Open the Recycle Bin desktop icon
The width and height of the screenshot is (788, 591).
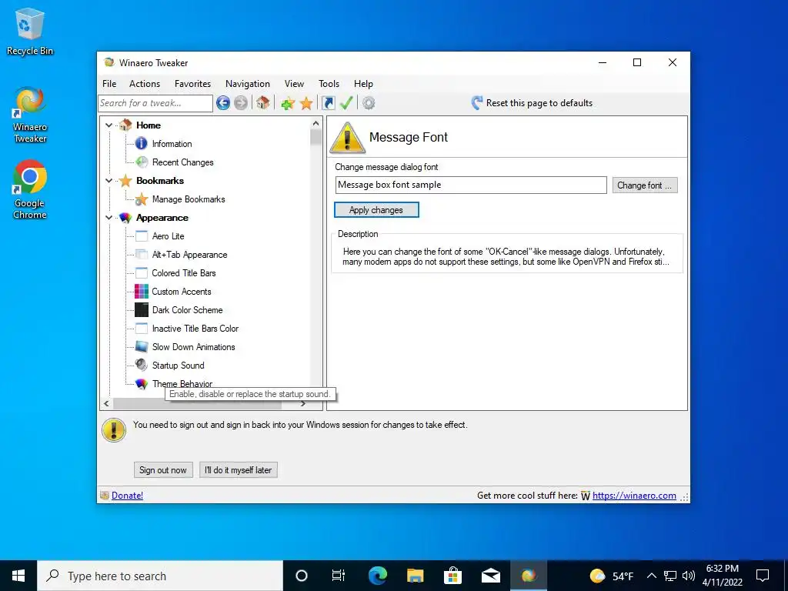tap(30, 32)
